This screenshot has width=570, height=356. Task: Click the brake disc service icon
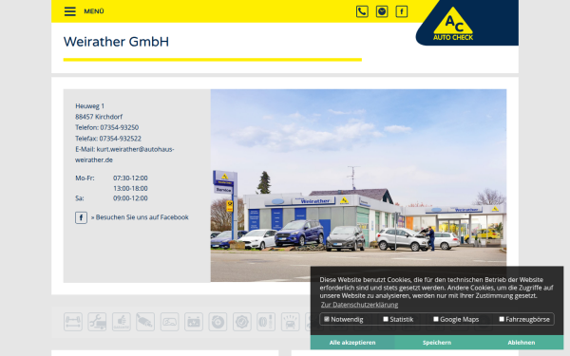(x=218, y=322)
